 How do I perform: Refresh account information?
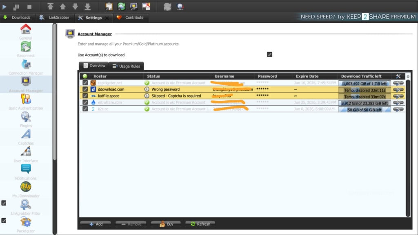pos(200,224)
